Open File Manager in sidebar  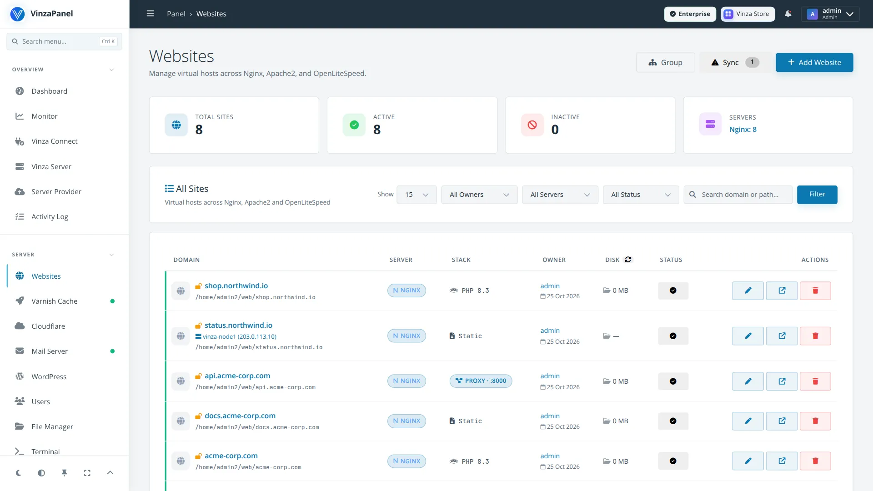(x=64, y=427)
